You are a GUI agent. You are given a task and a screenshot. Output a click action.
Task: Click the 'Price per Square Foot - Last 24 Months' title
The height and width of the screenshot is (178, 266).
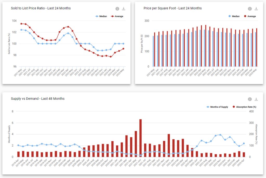point(172,8)
